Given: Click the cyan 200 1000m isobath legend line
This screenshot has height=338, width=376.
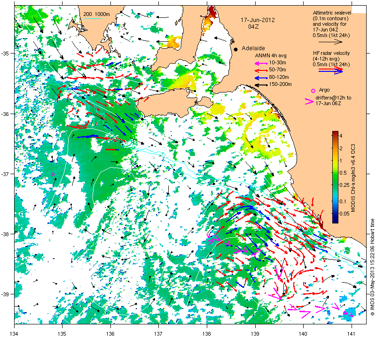Looking at the screenshot, I should point(92,18).
